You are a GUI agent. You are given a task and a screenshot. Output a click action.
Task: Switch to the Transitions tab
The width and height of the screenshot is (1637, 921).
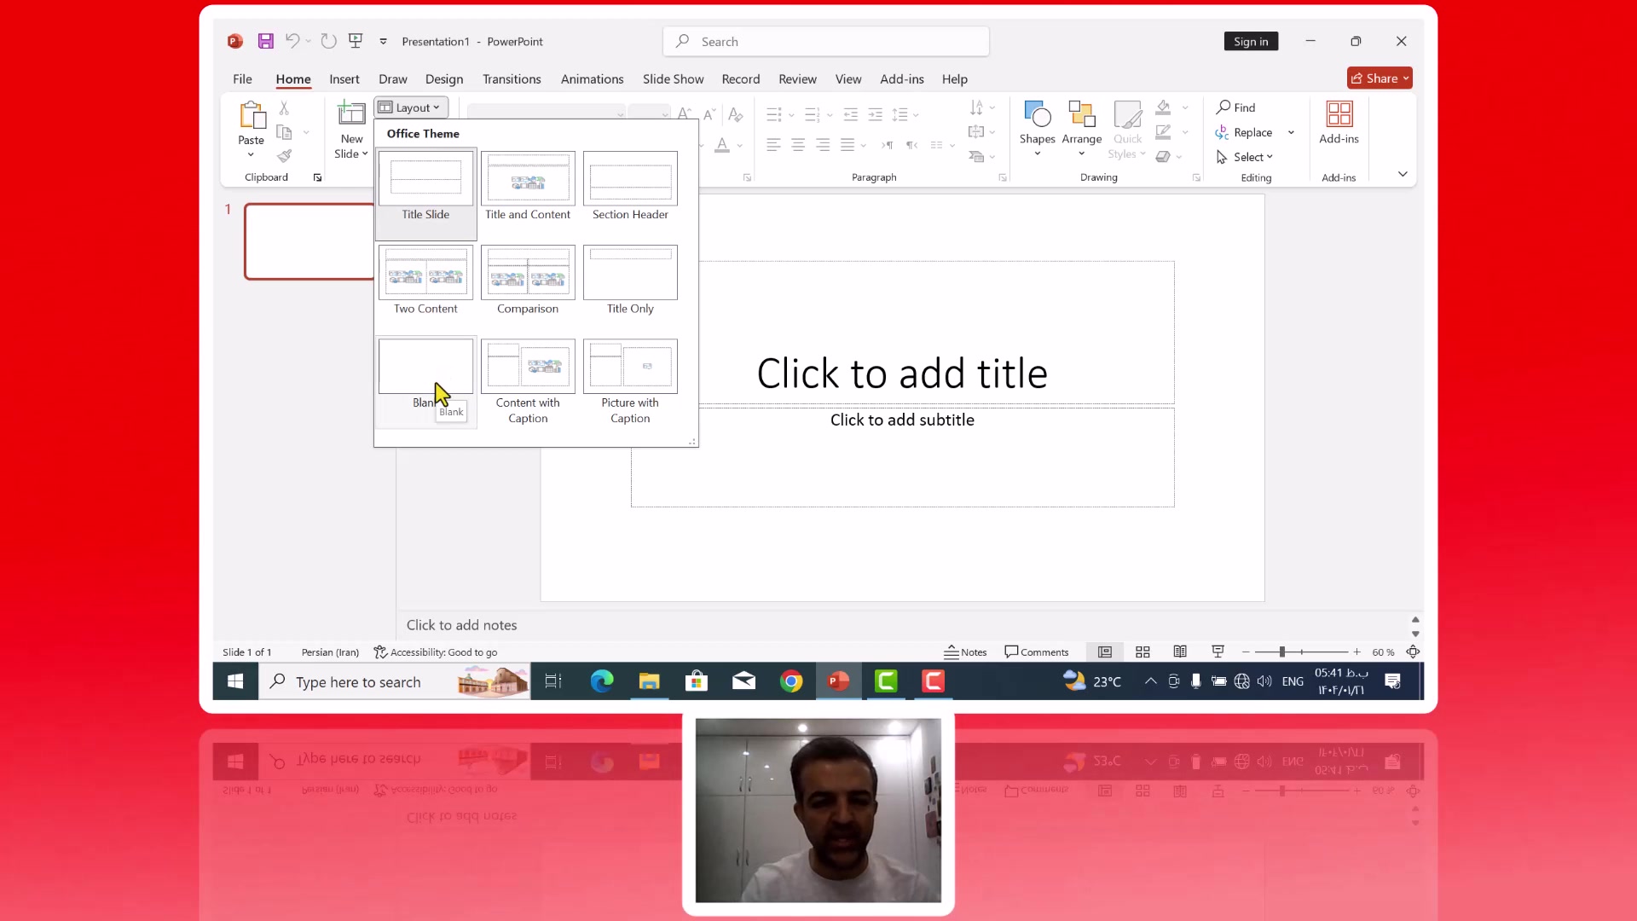512,79
